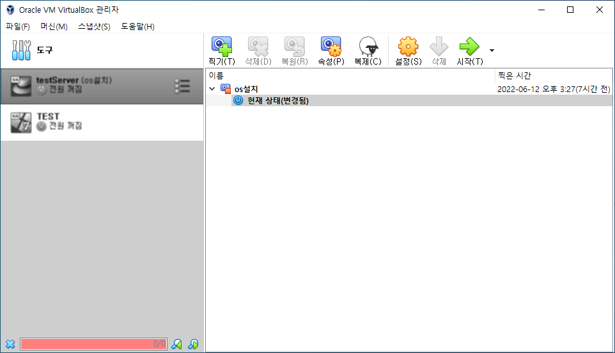Screen dimensions: 615x353
Task: Collapse the os설치 snapshot tree
Action: point(212,89)
